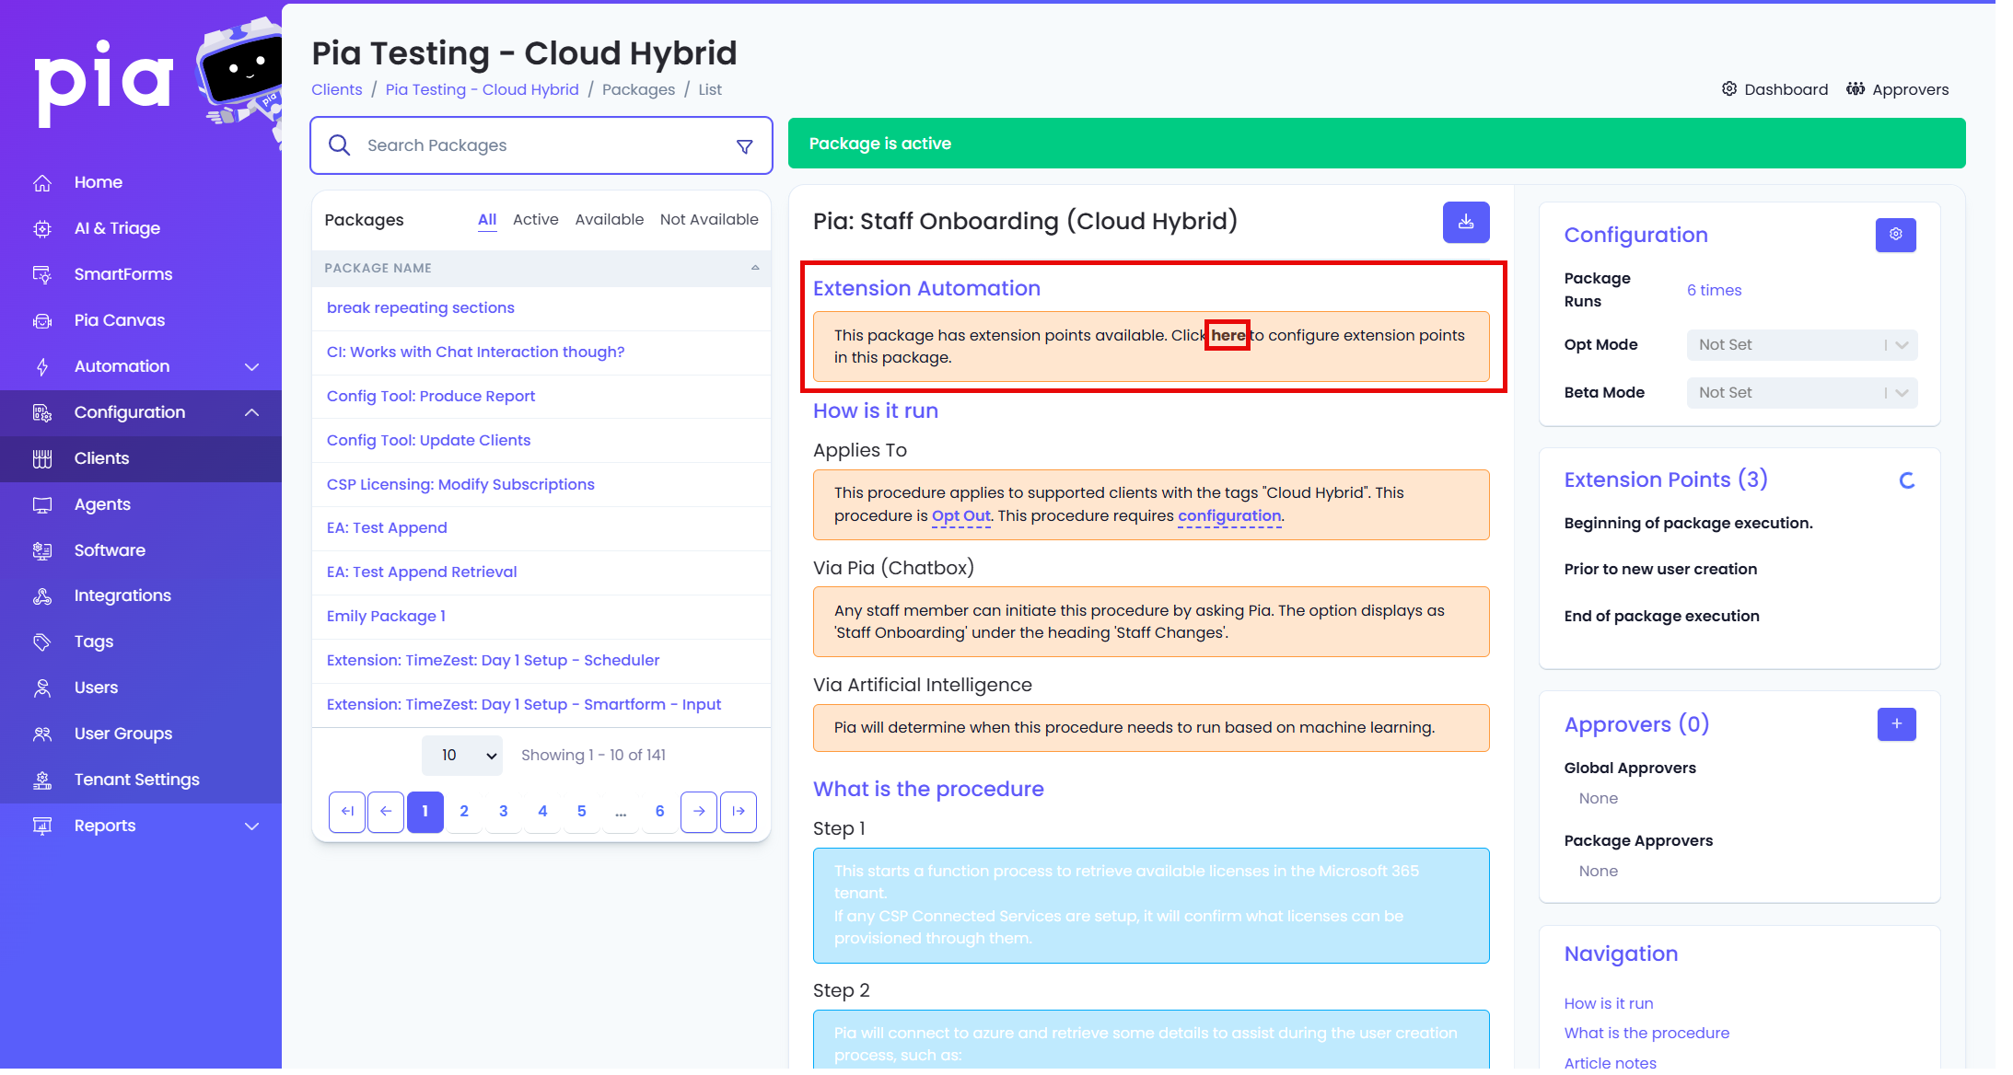The image size is (2013, 1075).
Task: Go to next packages page
Action: click(x=699, y=812)
